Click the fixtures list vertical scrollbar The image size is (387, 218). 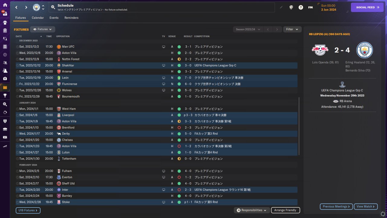(299, 126)
